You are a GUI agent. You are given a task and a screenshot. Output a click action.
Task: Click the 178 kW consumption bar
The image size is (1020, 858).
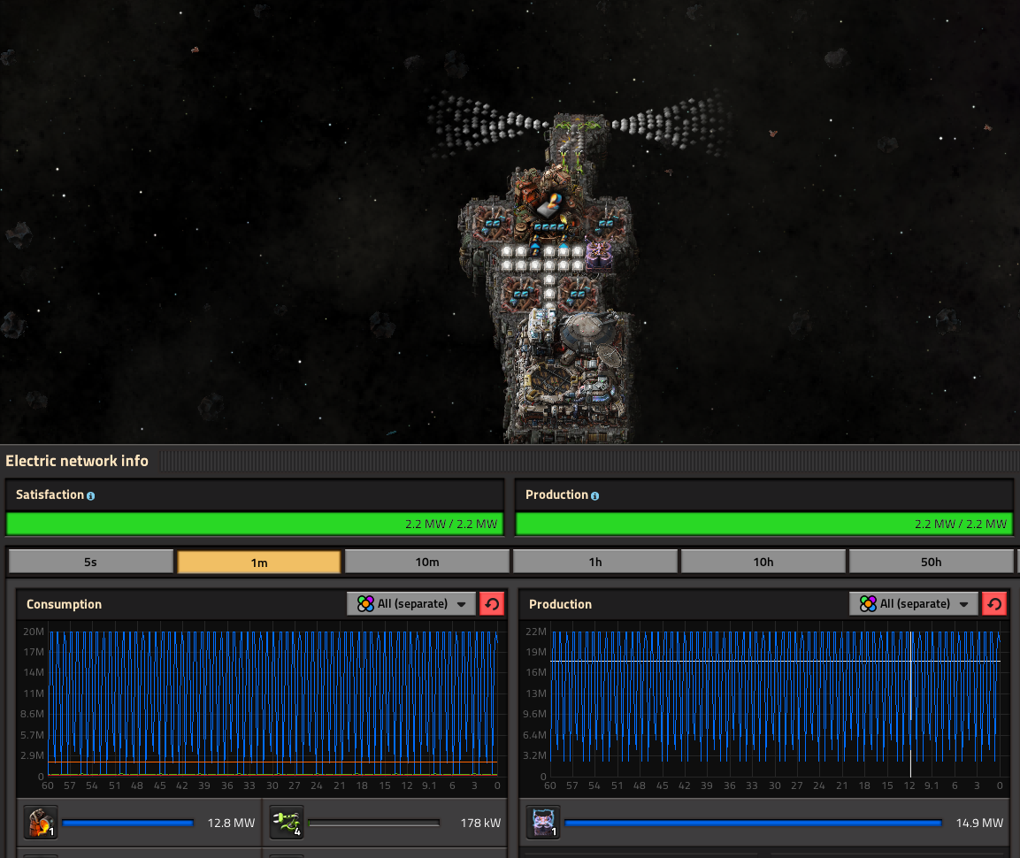[x=374, y=823]
